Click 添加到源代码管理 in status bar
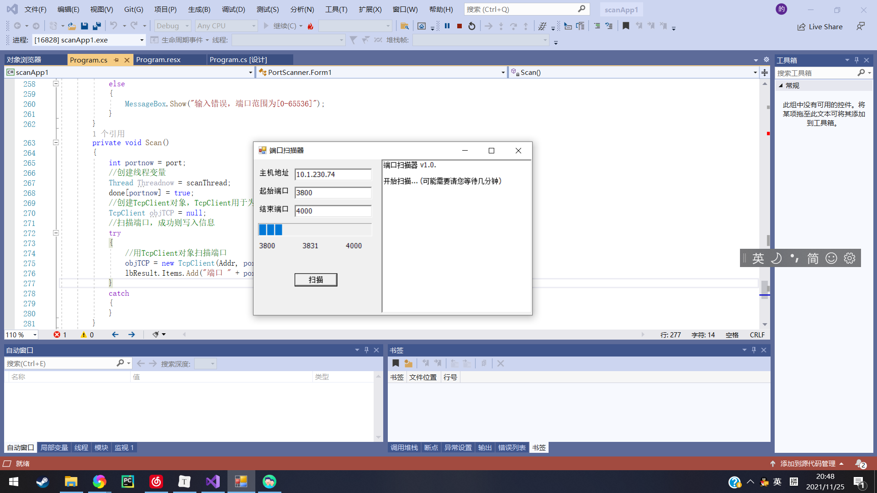This screenshot has height=493, width=877. (807, 463)
